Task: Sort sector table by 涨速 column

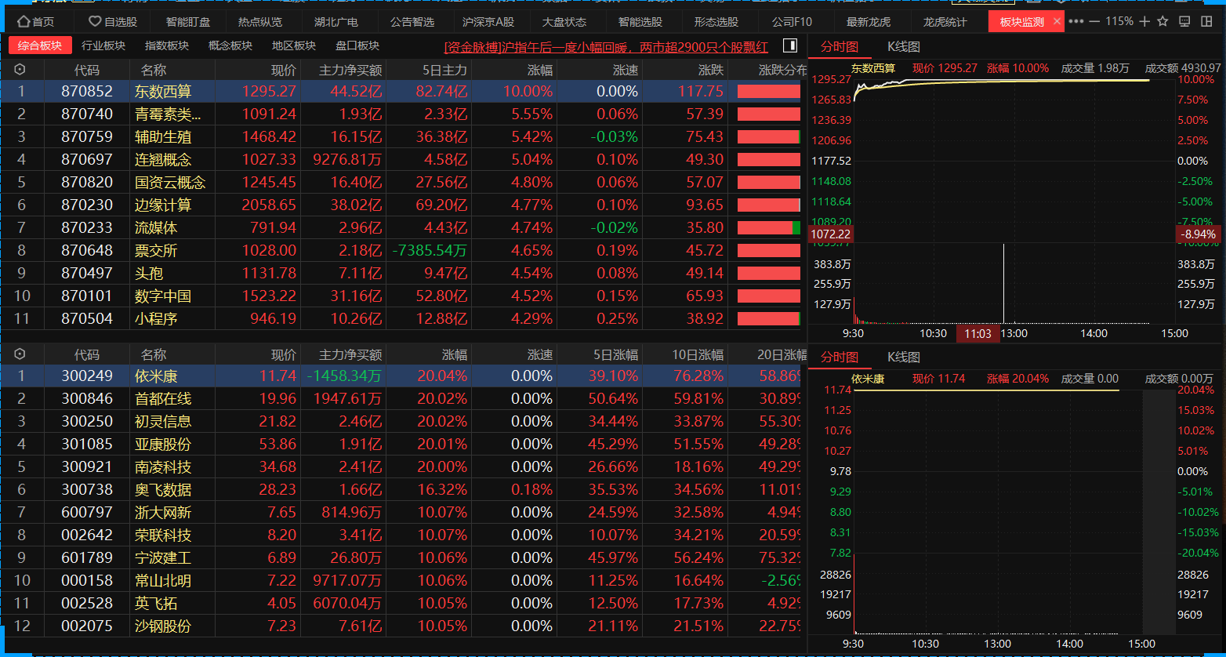Action: pos(626,70)
